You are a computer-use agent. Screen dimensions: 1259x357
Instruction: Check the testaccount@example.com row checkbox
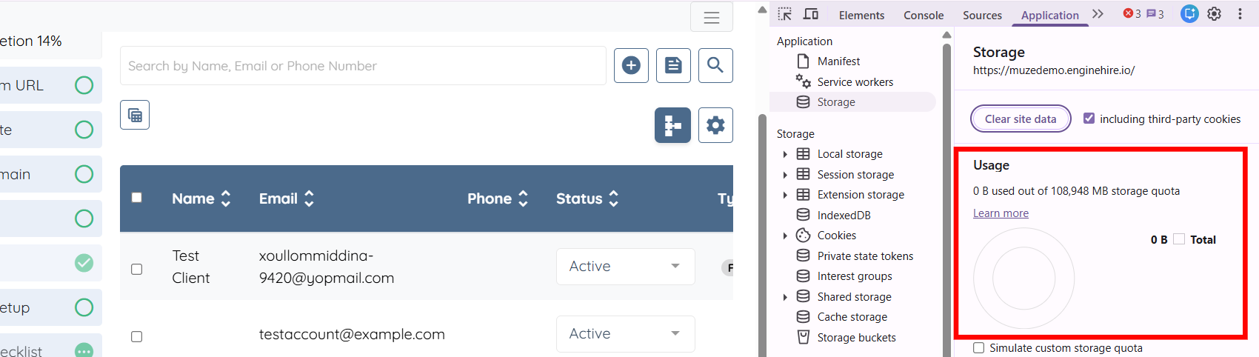[x=136, y=336]
